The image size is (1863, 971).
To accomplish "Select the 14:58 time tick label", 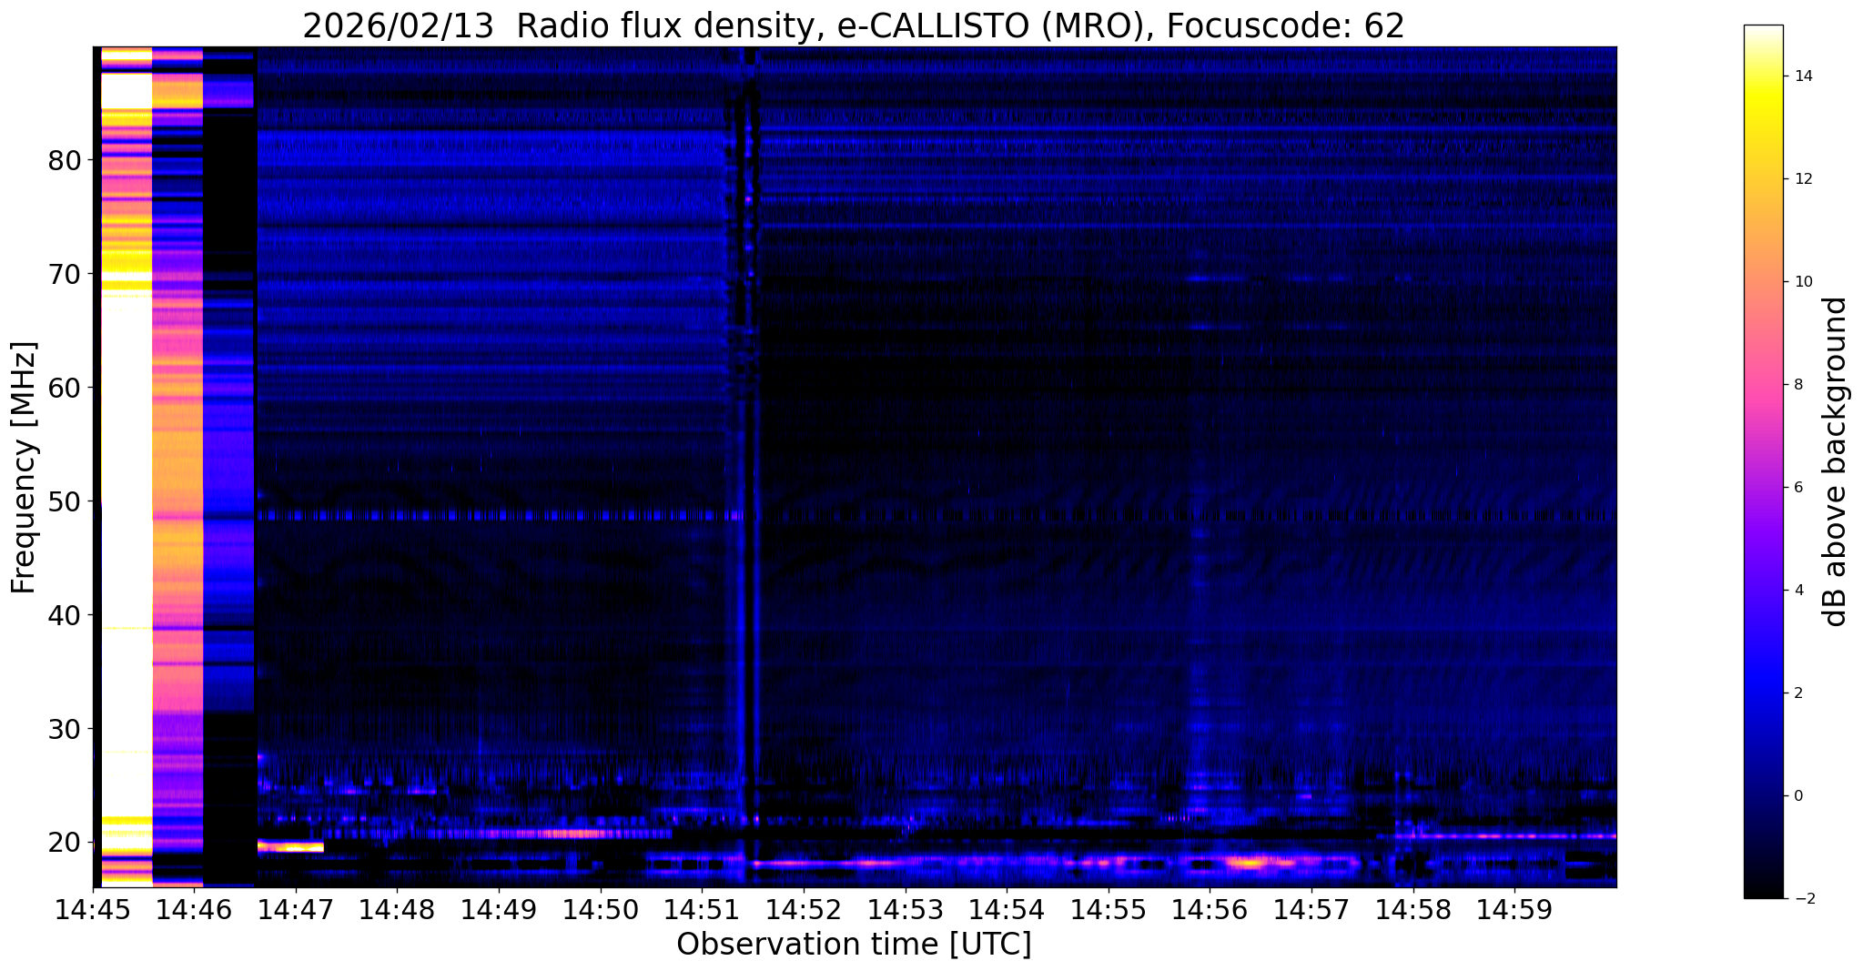I will [x=1412, y=908].
